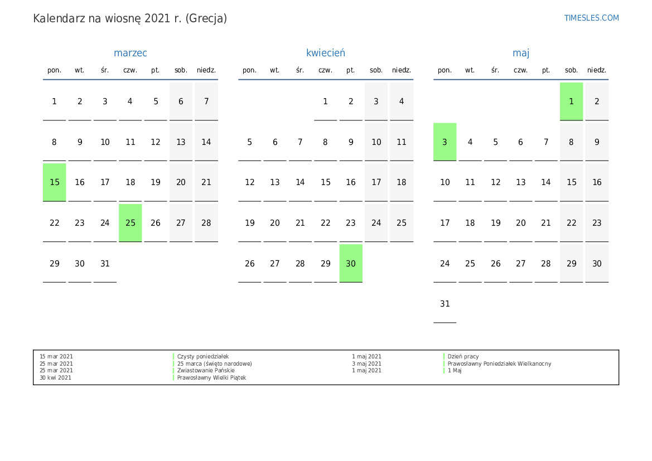
Task: Click day 18 in kwiecień
Action: pos(402,182)
